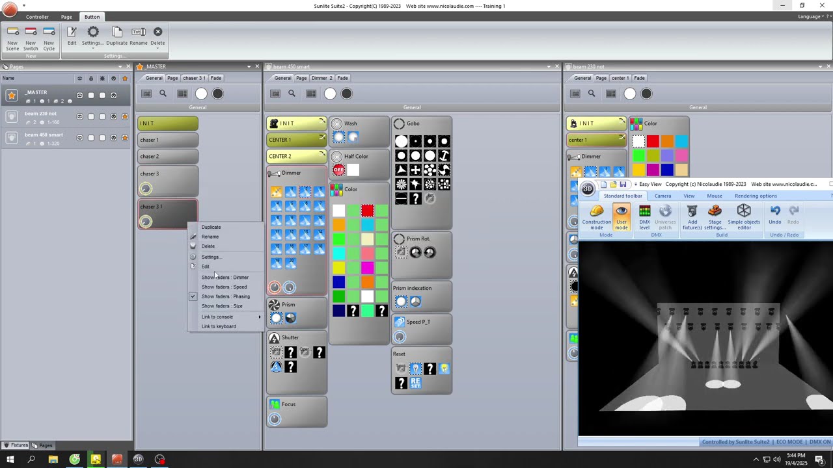Click the cross-shaped gobo in the Gobo group
Screen dimensions: 833x468
point(415,170)
